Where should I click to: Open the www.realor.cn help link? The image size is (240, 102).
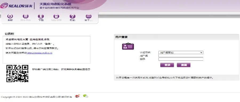pos(39,53)
